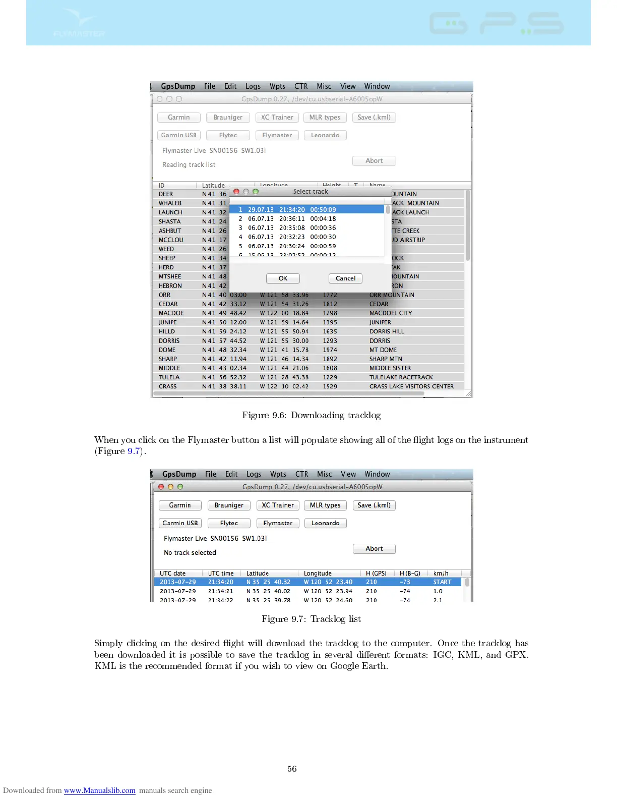Open Window menu in upper GpsDump menubar
This screenshot has width=617, height=799.
(377, 86)
